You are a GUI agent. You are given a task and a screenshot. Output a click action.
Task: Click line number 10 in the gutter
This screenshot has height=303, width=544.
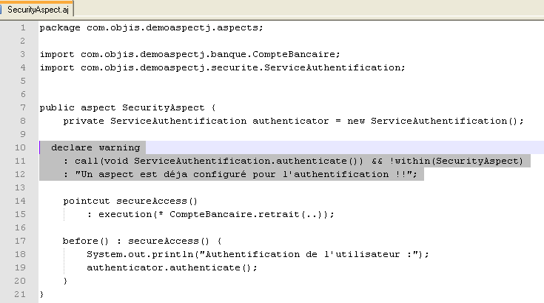21,147
